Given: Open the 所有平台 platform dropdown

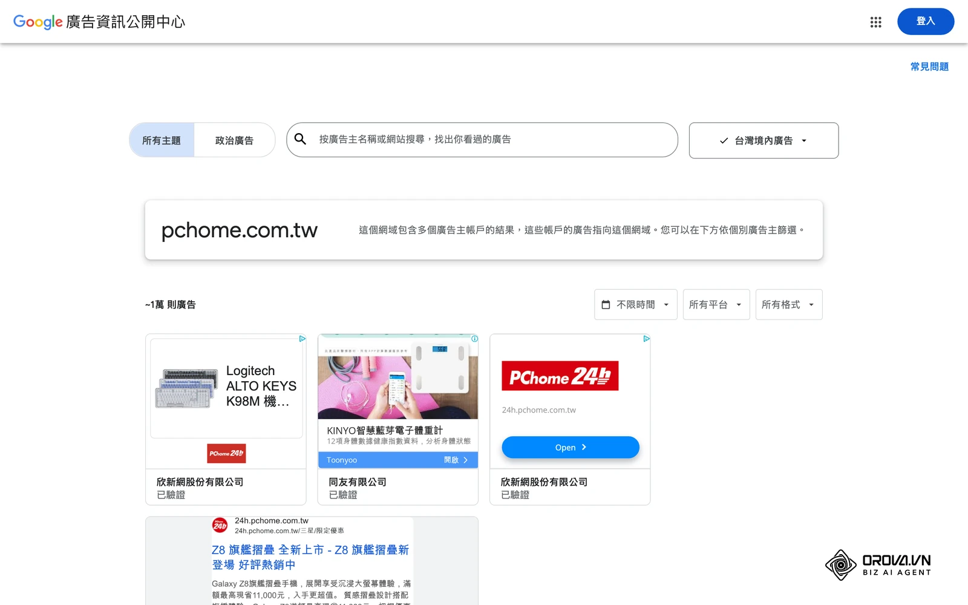Looking at the screenshot, I should tap(716, 304).
